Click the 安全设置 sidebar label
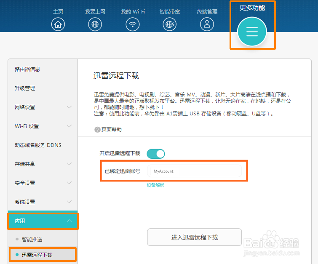The width and height of the screenshot is (318, 264). pyautogui.click(x=25, y=183)
